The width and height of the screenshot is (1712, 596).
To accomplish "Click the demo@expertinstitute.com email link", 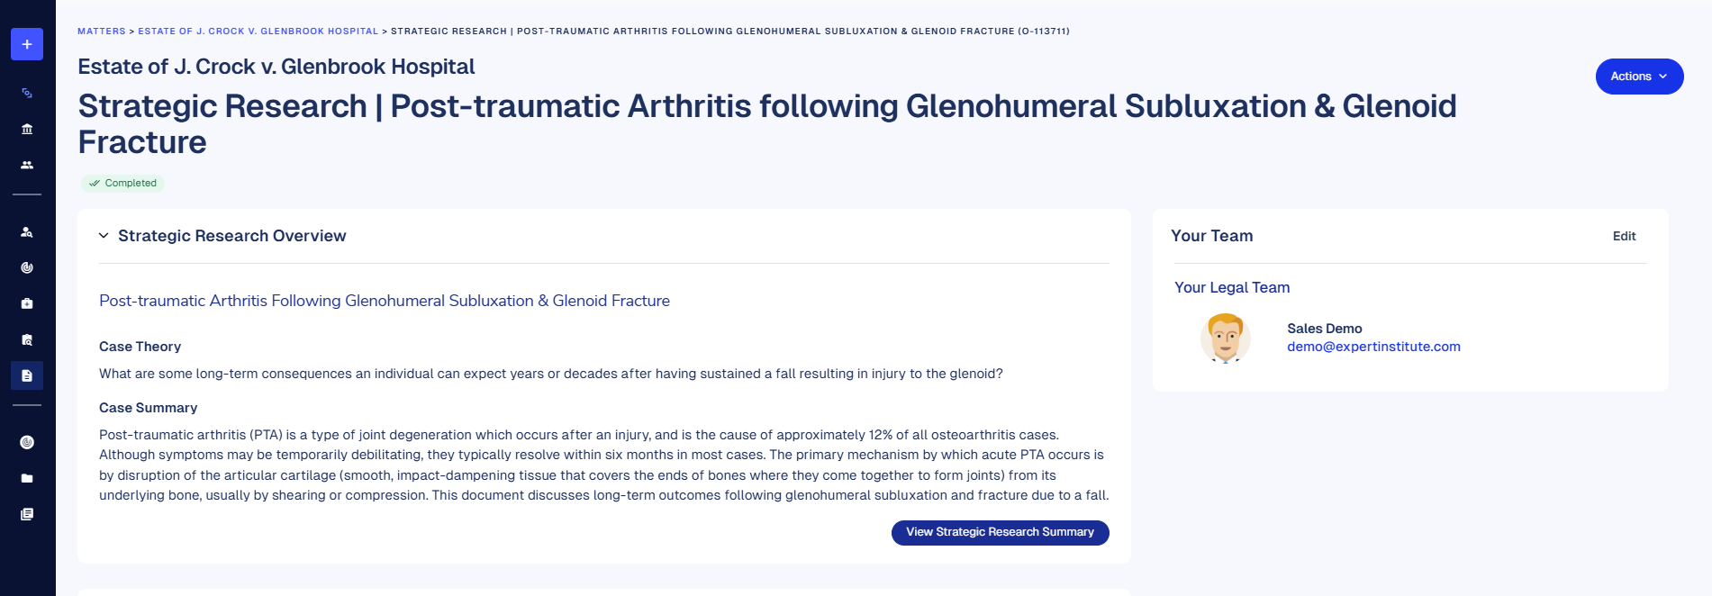I will (x=1373, y=347).
